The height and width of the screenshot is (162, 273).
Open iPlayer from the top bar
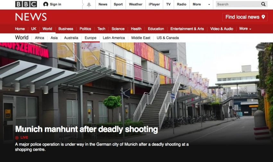pos(154,4)
